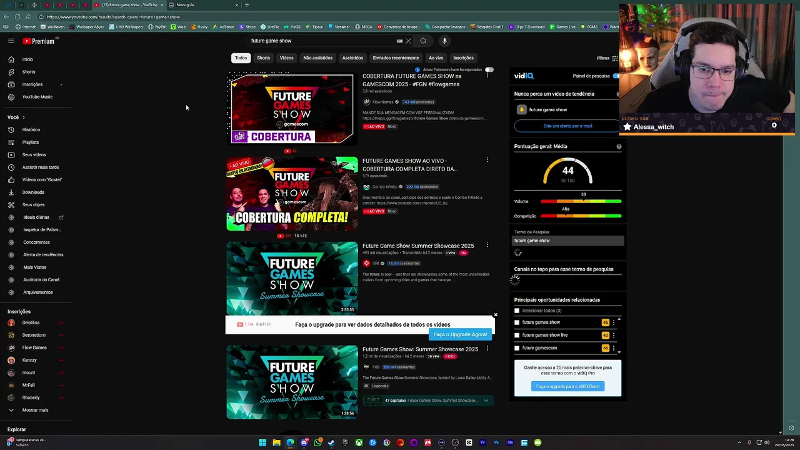Open Playlists in the sidebar

[x=31, y=142]
